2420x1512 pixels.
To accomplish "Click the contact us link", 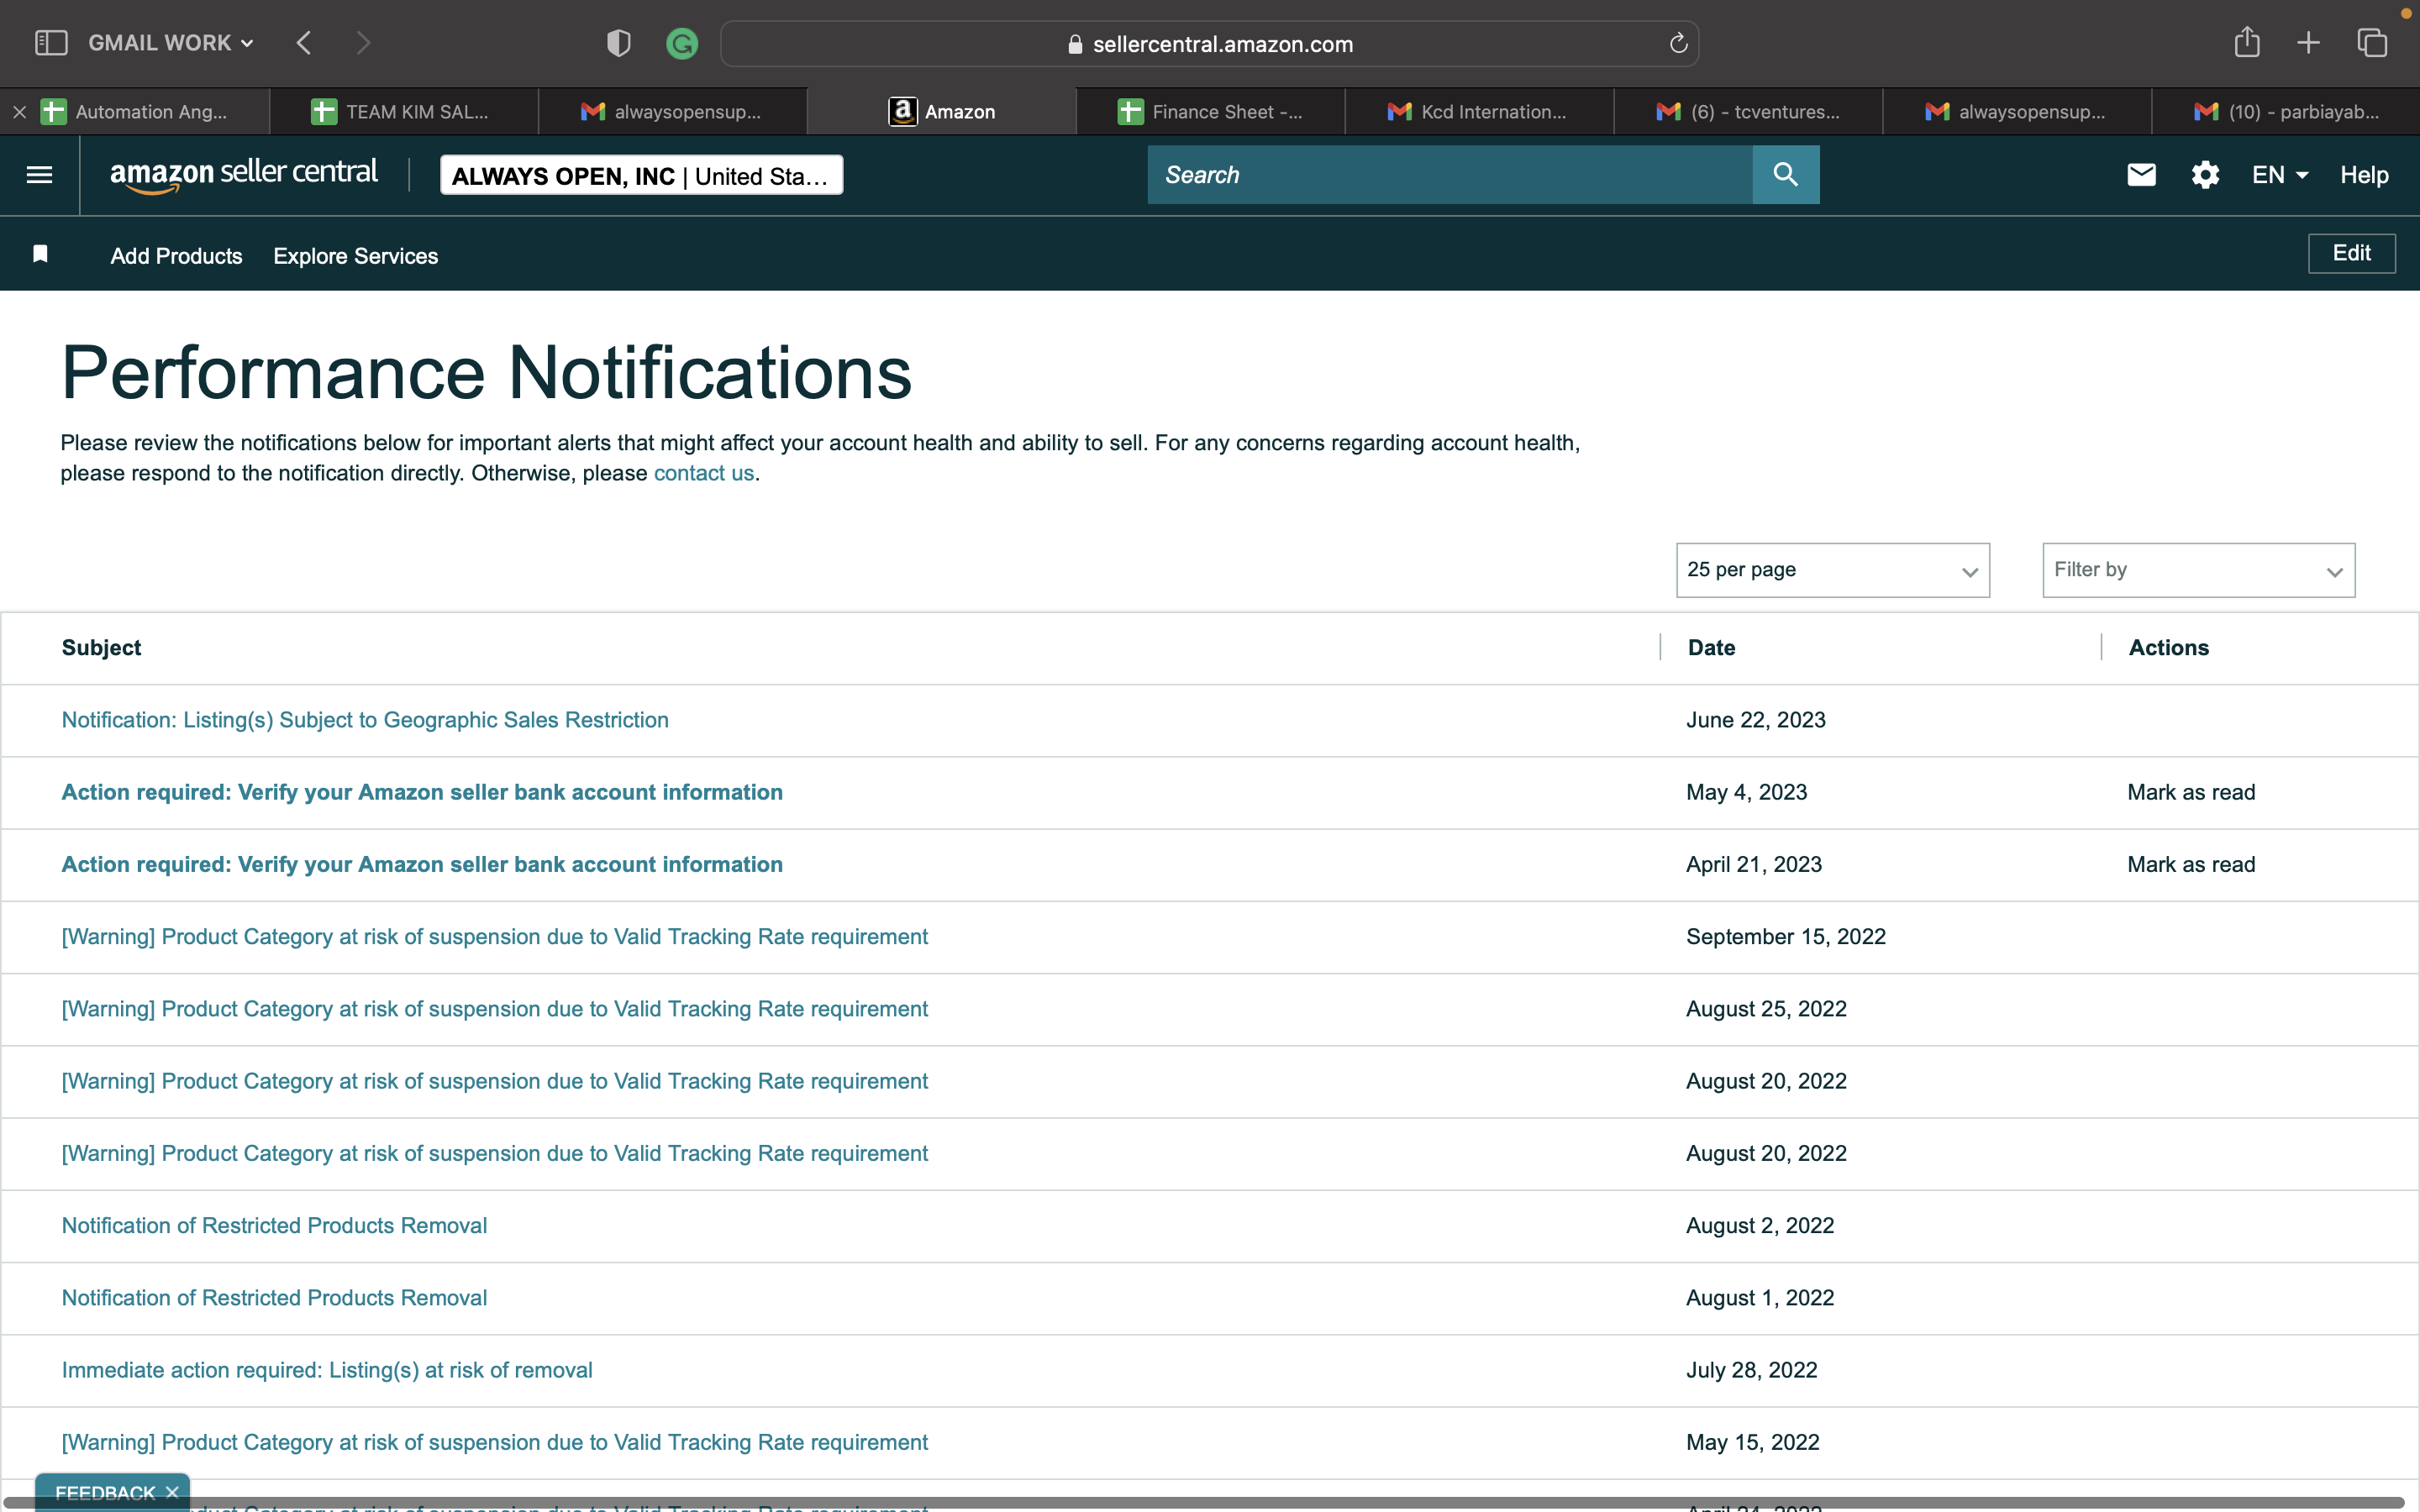I will (704, 473).
